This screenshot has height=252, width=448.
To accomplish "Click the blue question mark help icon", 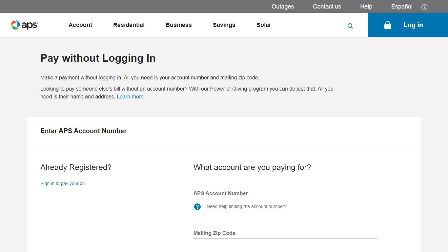I will [197, 207].
